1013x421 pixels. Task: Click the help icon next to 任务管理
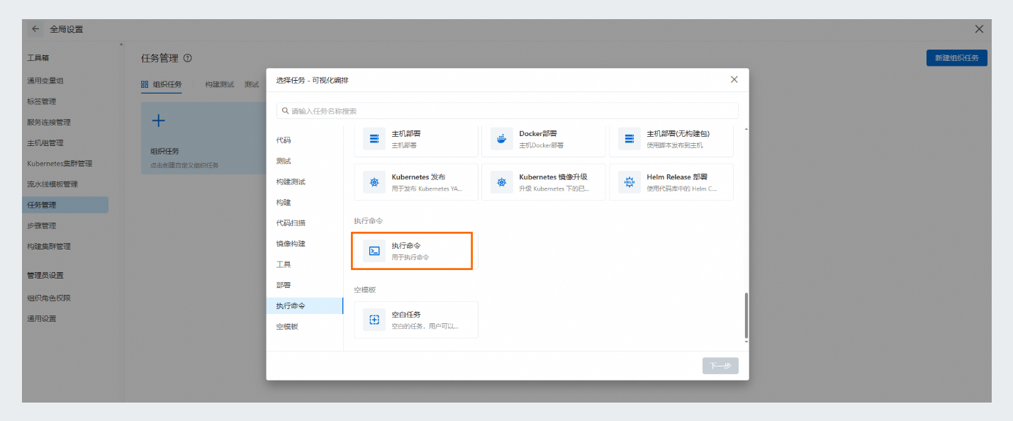point(187,58)
